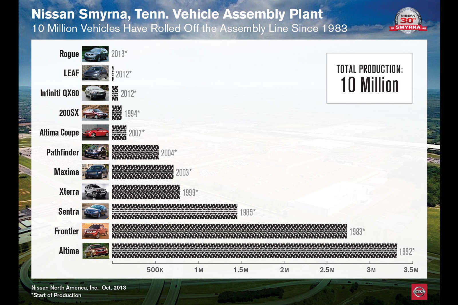Click the 200SX label

click(x=69, y=113)
